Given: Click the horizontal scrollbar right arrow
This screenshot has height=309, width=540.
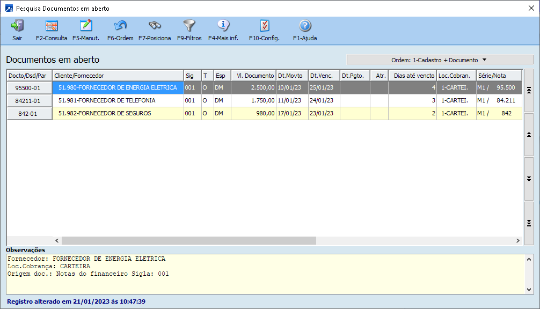Looking at the screenshot, I should [517, 240].
